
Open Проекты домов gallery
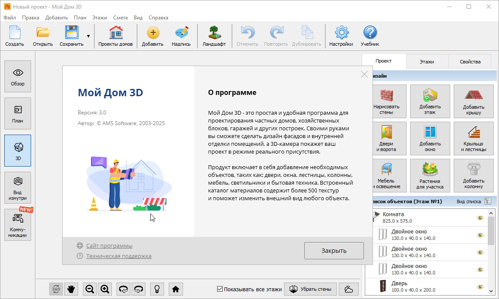pos(116,36)
